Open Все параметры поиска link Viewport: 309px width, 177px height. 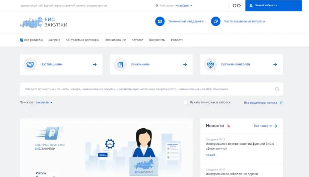coord(263,103)
